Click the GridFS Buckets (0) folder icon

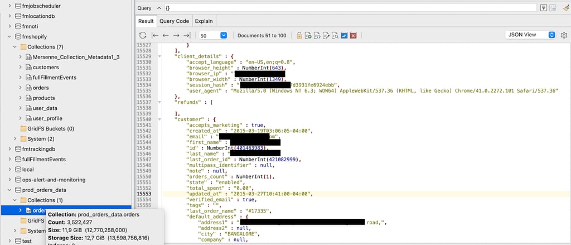click(x=23, y=128)
